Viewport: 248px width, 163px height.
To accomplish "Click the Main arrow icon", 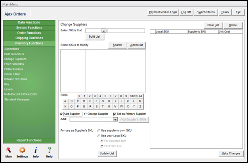I will coord(8,150).
